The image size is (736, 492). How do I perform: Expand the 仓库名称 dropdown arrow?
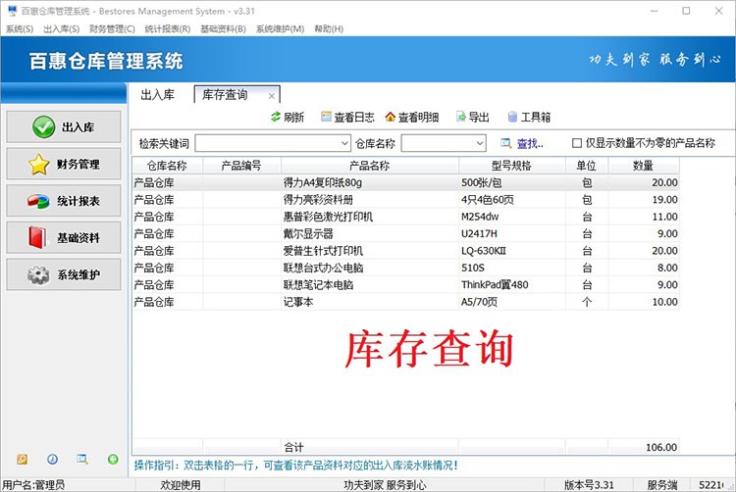[x=480, y=143]
